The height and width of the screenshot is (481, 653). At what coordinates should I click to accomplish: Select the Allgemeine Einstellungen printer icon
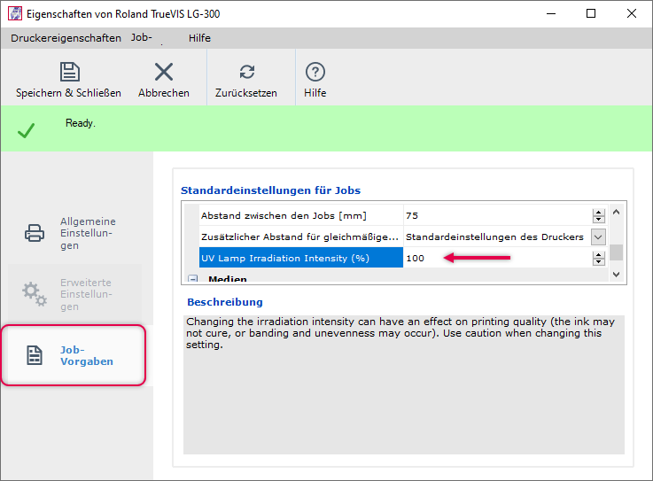pyautogui.click(x=35, y=233)
